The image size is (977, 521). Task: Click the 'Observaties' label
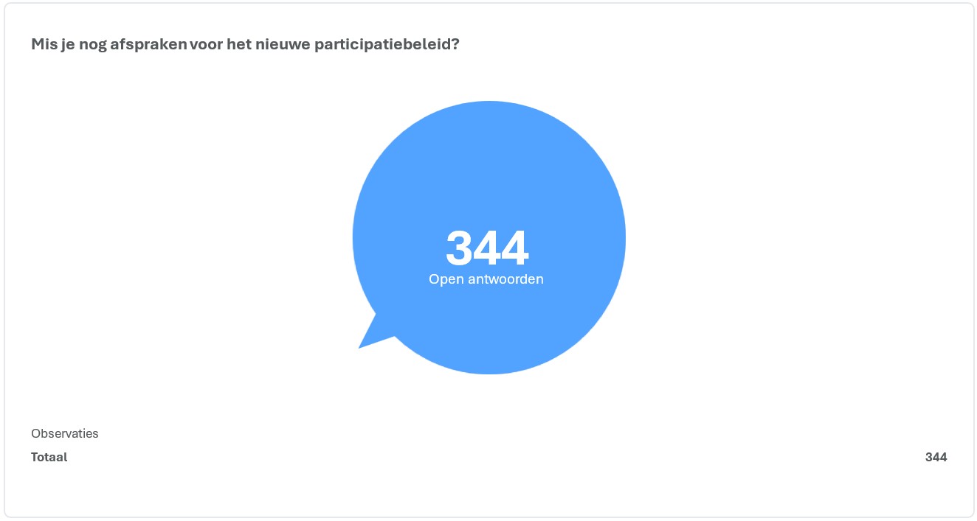pos(65,433)
